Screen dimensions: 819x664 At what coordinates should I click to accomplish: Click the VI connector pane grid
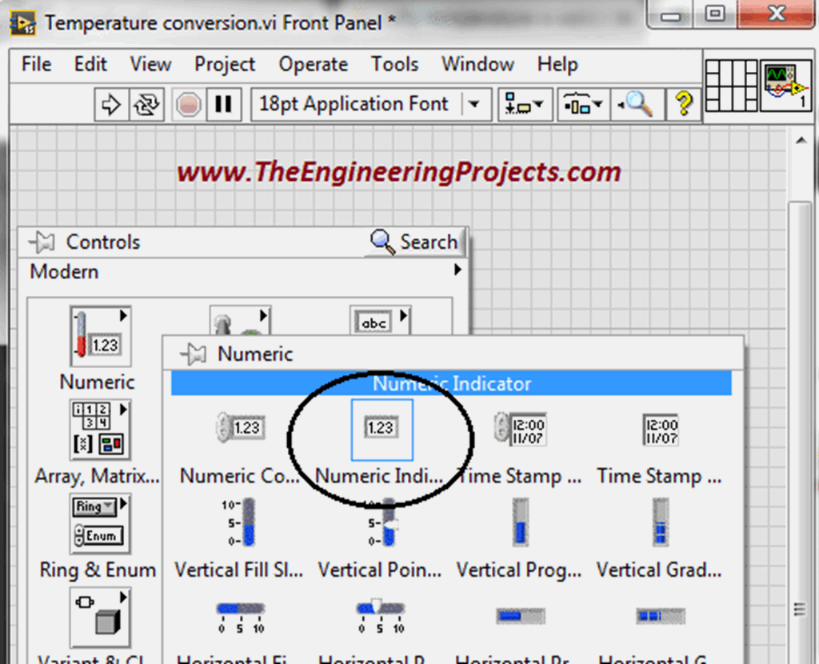click(729, 85)
